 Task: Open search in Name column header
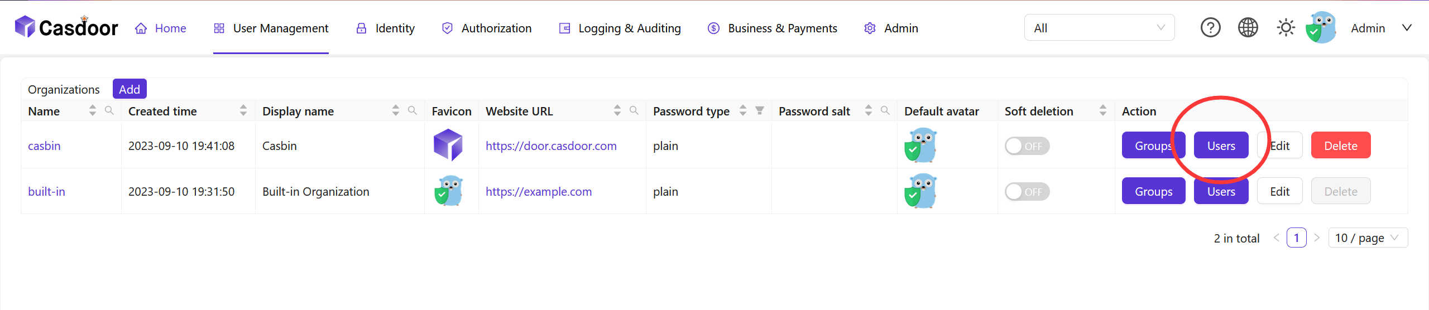[109, 110]
